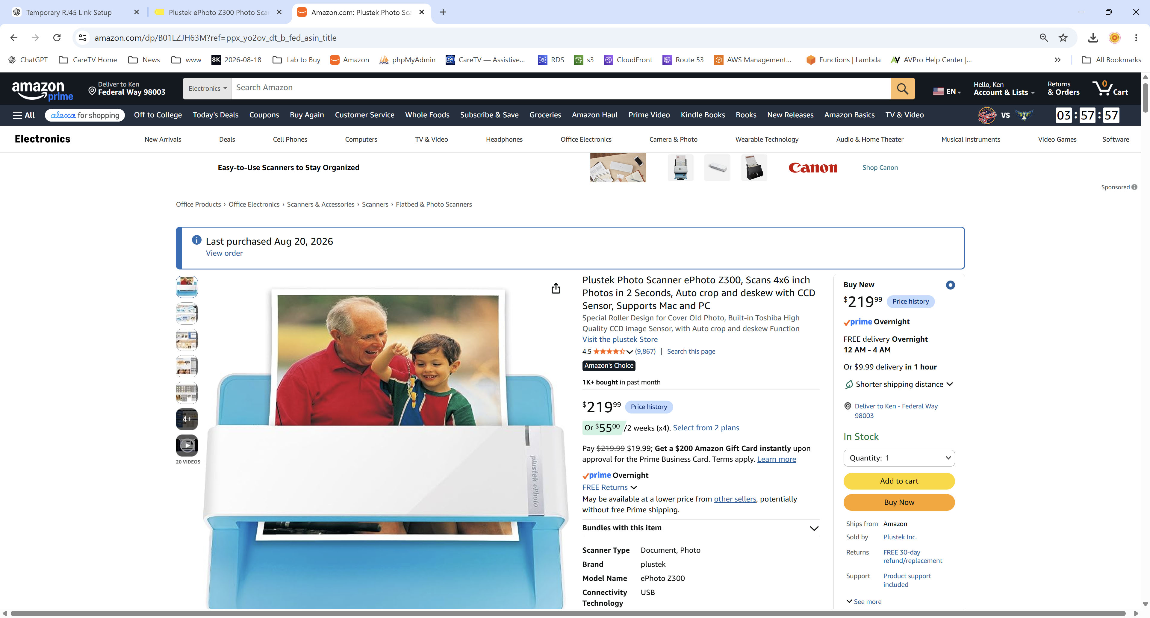Click the alexa for shopping button
Viewport: 1150px width, 618px height.
[x=85, y=115]
